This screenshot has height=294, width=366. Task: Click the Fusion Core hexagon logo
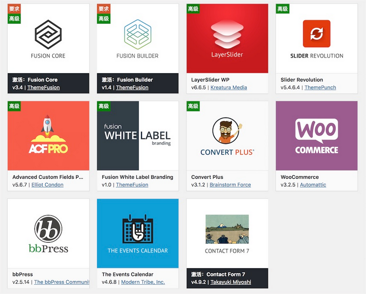[x=48, y=35]
